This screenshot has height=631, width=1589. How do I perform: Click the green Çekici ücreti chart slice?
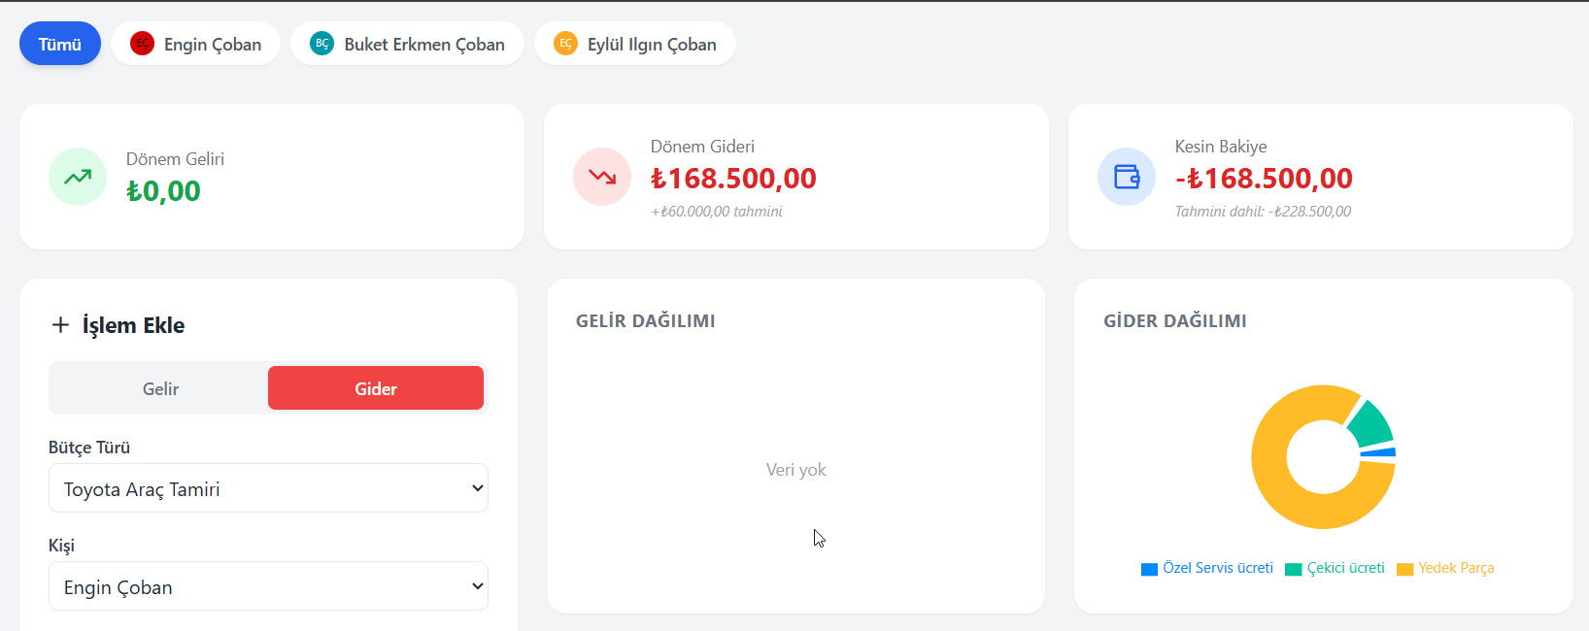click(x=1372, y=424)
